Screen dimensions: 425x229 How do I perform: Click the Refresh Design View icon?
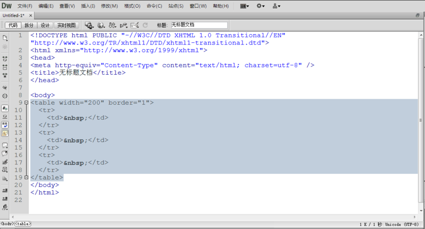click(x=145, y=25)
